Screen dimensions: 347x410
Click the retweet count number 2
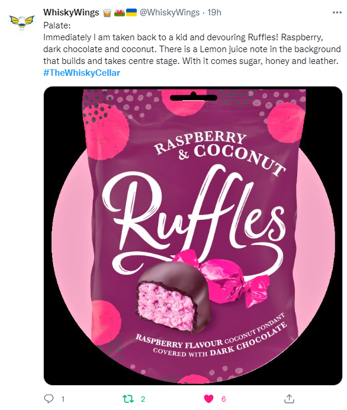click(143, 399)
